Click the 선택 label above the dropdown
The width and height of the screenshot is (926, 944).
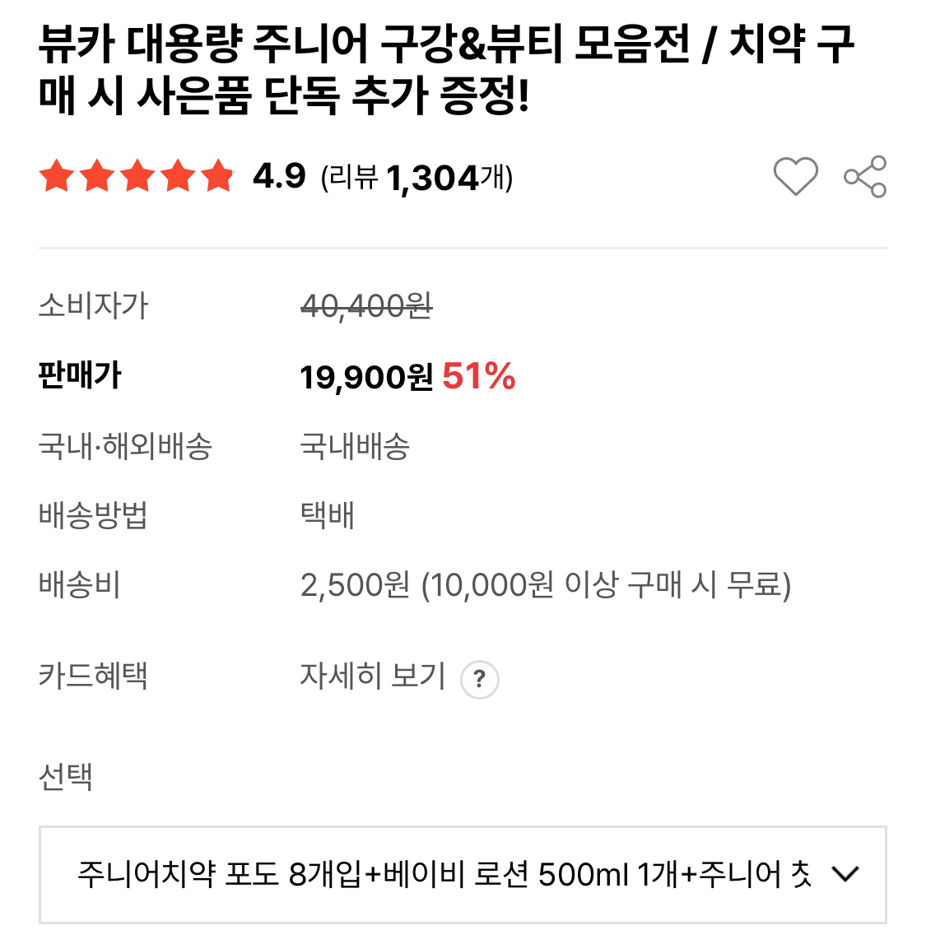point(66,776)
